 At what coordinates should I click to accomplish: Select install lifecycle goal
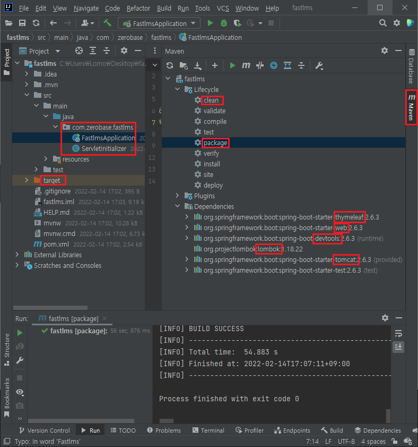(x=212, y=164)
